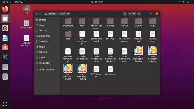Open Starred in the sidebar
The height and width of the screenshot is (109, 194).
(47, 20)
